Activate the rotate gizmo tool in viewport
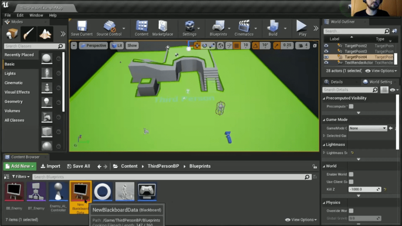This screenshot has width=402, height=226. 204,46
